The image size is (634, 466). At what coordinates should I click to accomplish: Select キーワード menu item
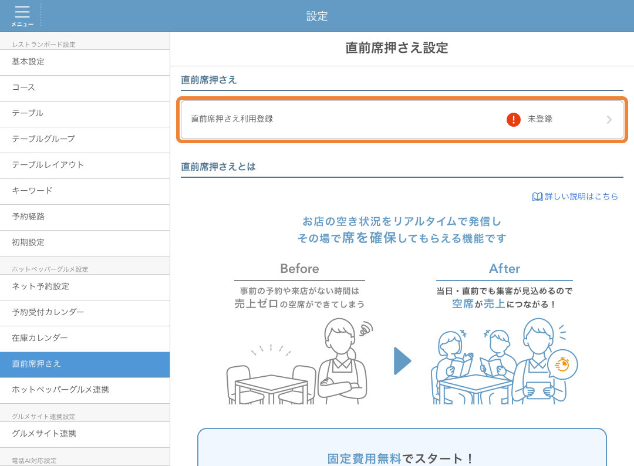[x=85, y=191]
